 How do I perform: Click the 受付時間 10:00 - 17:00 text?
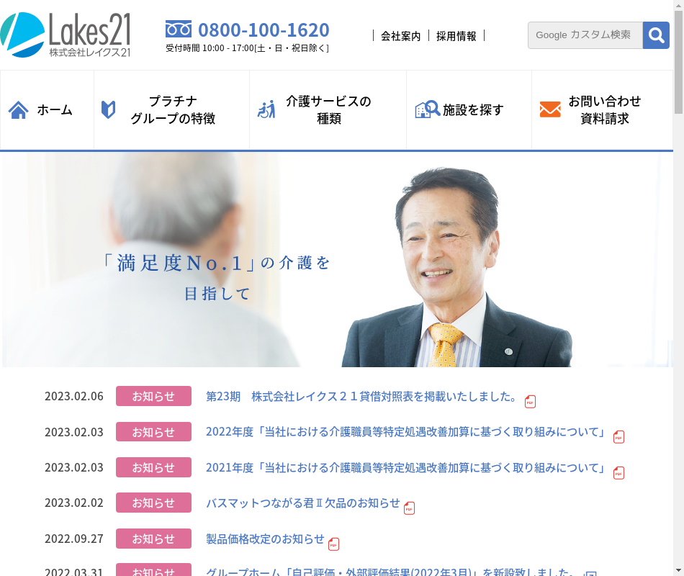[248, 48]
